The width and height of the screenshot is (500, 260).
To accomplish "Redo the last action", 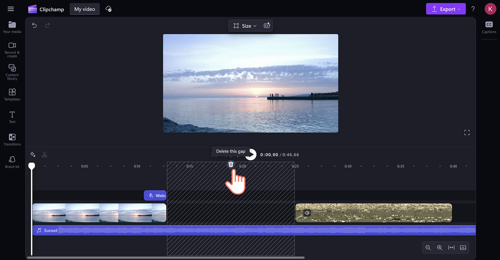I will (x=47, y=25).
